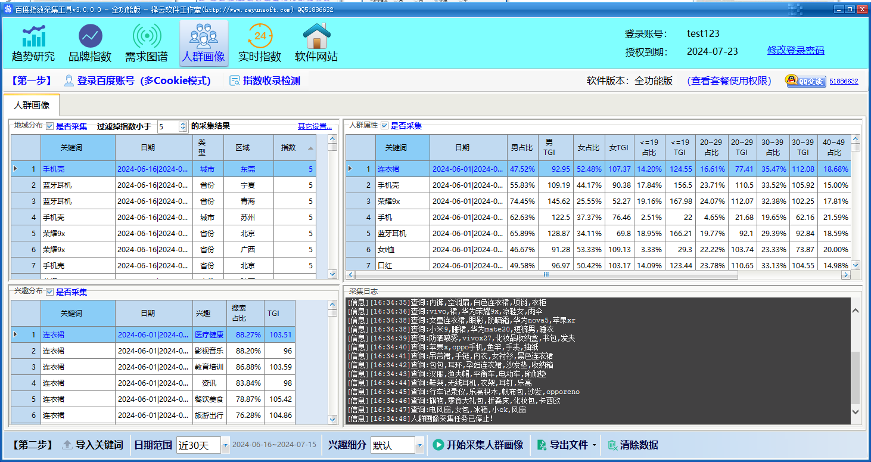Select the 人群画像 crowd portrait module
This screenshot has height=462, width=871.
point(204,44)
